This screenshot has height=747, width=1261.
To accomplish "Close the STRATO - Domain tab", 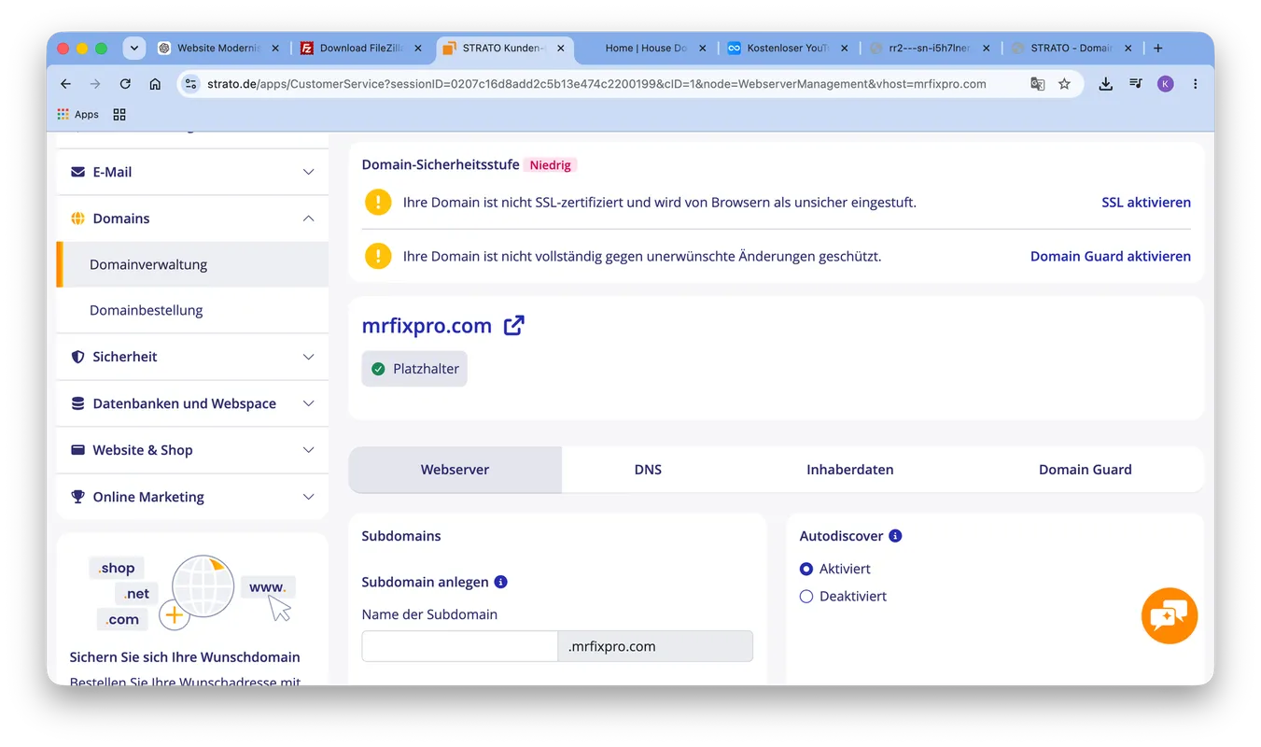I will [1128, 48].
